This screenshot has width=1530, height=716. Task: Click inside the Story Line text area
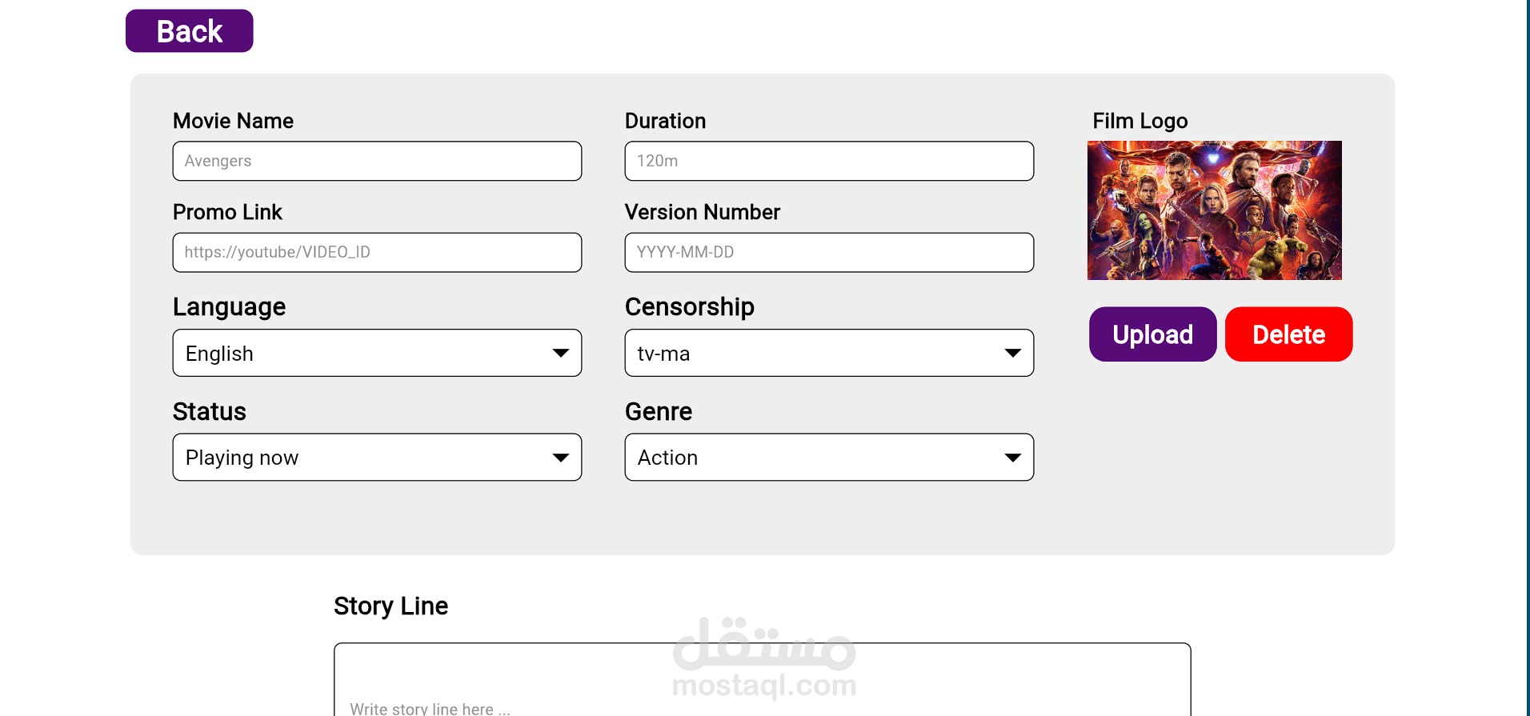tap(763, 680)
